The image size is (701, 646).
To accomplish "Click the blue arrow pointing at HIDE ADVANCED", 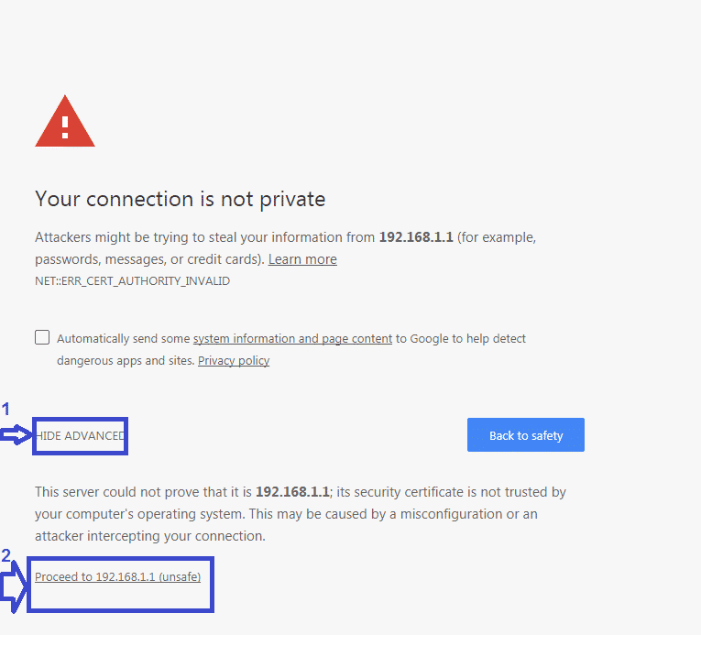I will point(16,436).
